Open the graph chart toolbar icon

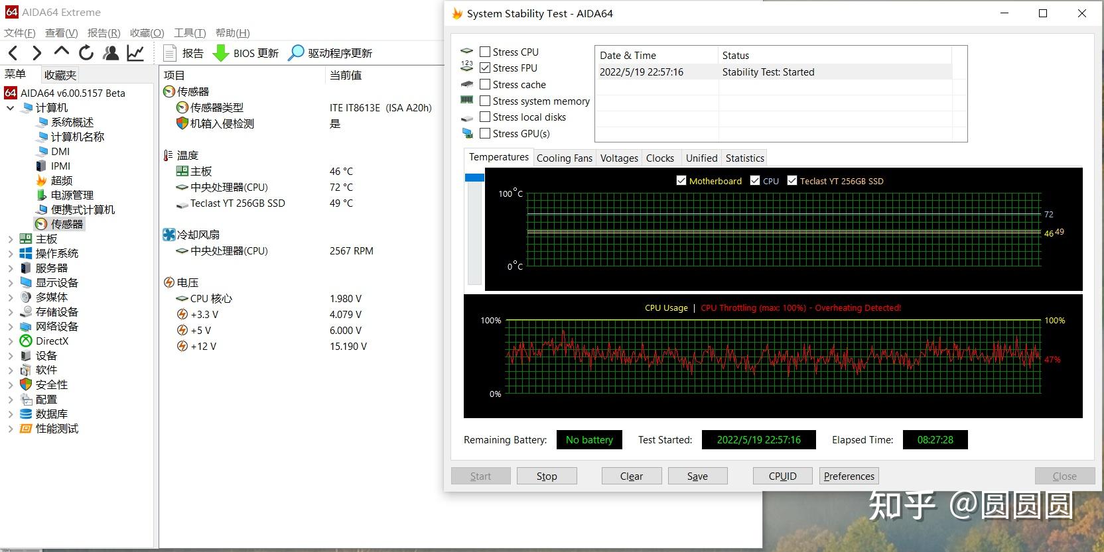coord(135,53)
